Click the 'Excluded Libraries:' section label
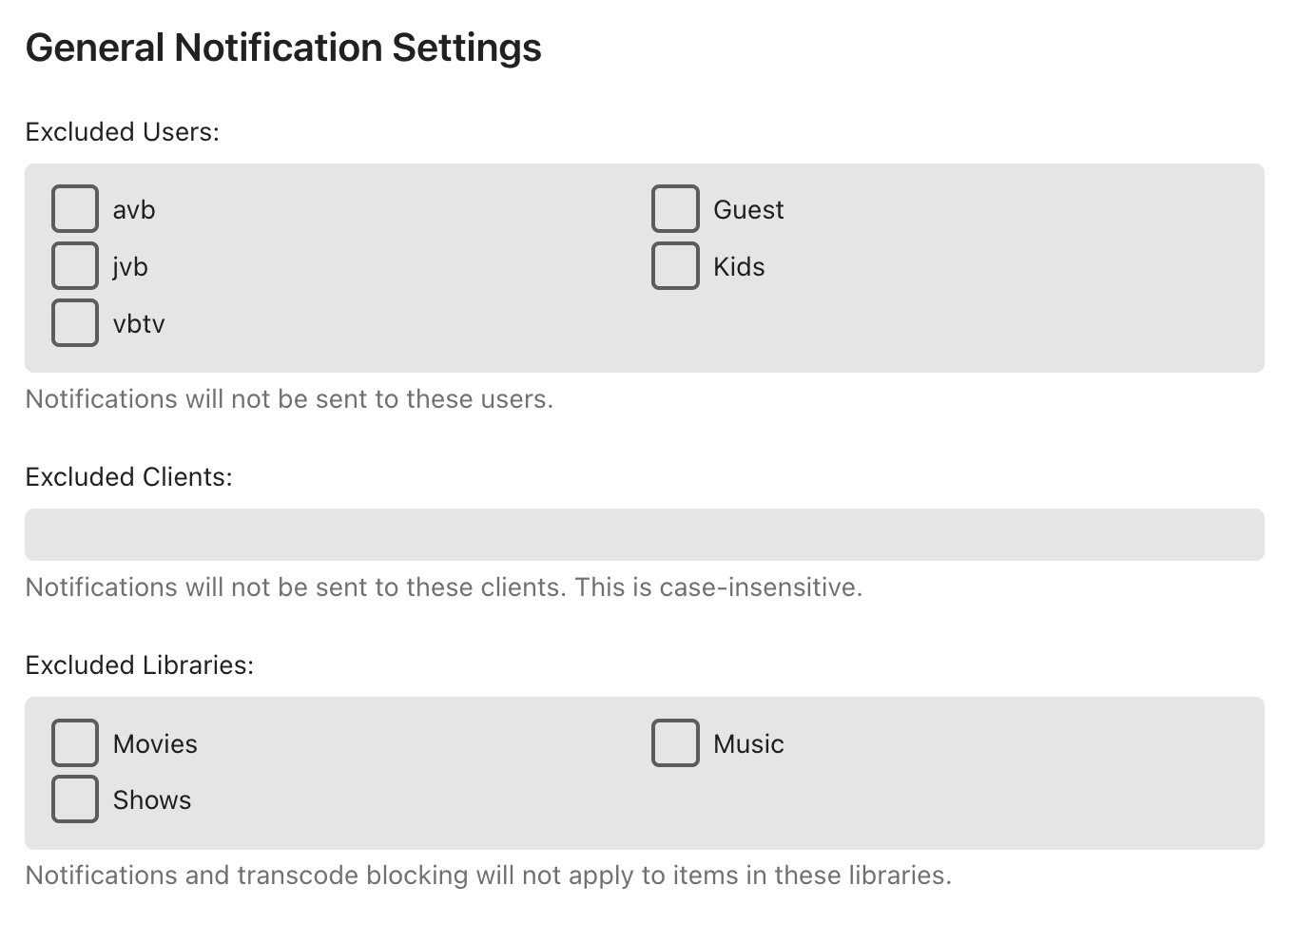 tap(139, 665)
